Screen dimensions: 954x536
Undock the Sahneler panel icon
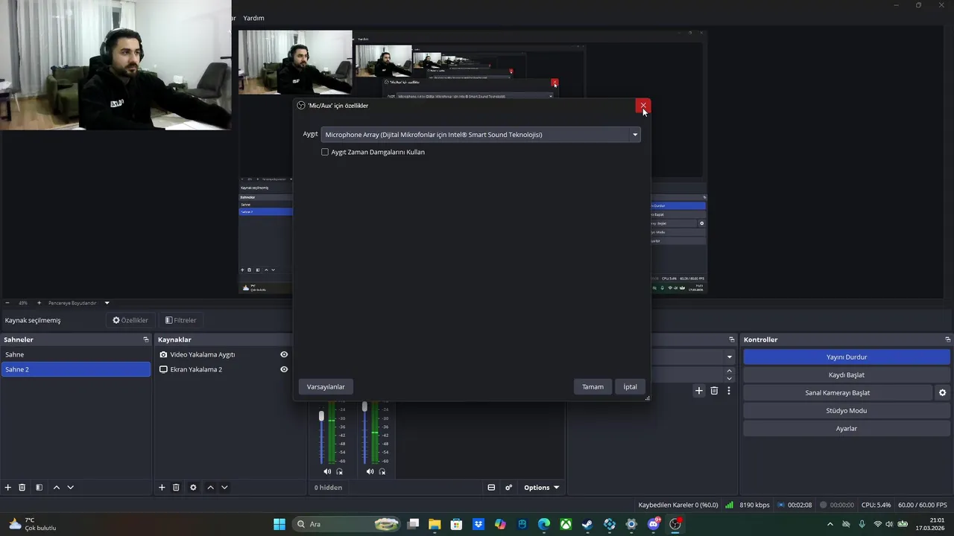(x=146, y=339)
